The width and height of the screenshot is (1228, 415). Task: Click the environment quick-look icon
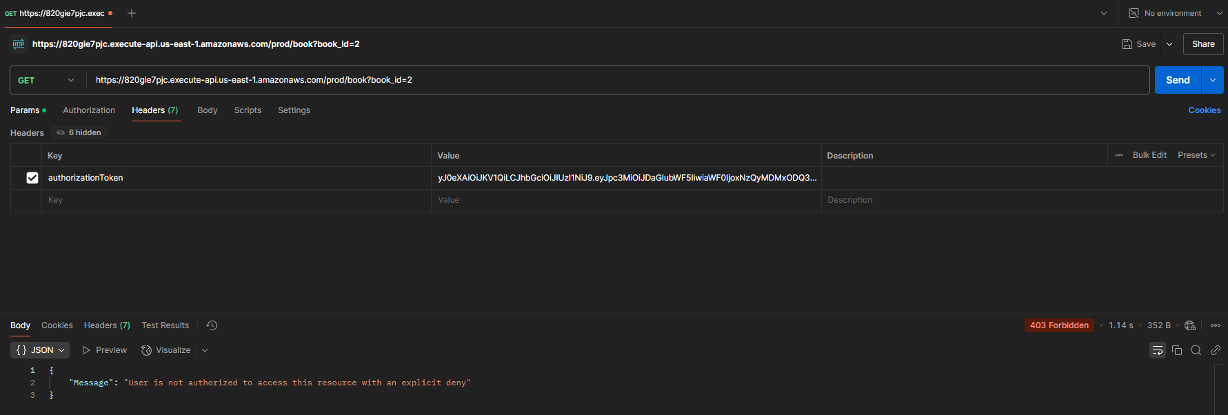1134,13
